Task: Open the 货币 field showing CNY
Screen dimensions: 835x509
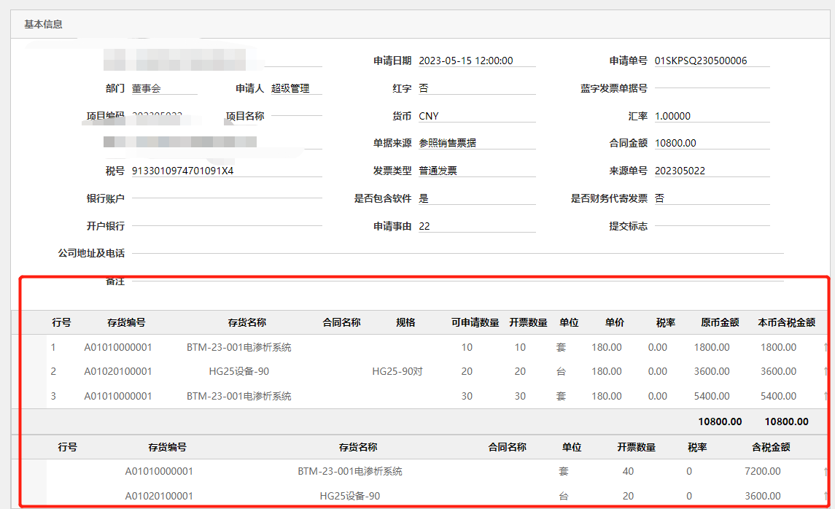Action: pos(477,116)
